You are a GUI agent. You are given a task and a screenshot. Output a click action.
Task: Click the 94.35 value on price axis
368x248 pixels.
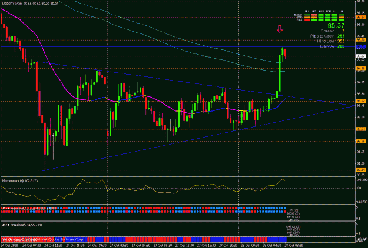tap(361, 82)
